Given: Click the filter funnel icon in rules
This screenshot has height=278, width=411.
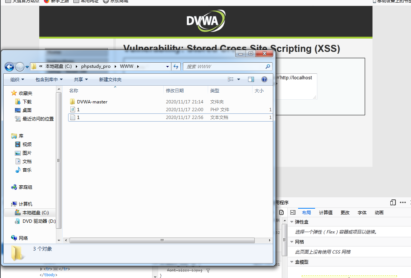Looking at the screenshot, I should (x=208, y=271).
